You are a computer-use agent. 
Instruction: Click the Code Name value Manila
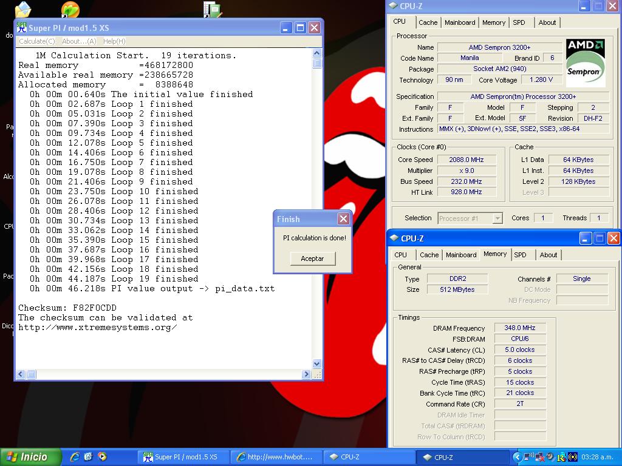point(470,58)
